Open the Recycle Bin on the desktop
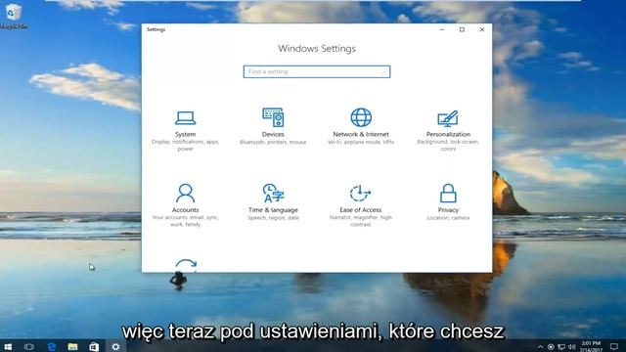The image size is (626, 352). point(14,17)
